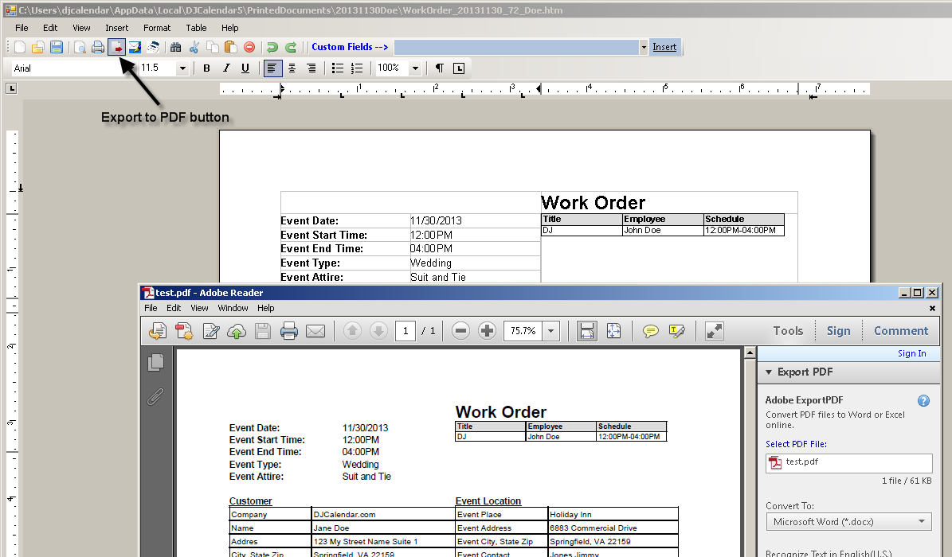Image resolution: width=952 pixels, height=557 pixels.
Task: Click the Create PDF icon in Adobe Reader
Action: tap(184, 331)
